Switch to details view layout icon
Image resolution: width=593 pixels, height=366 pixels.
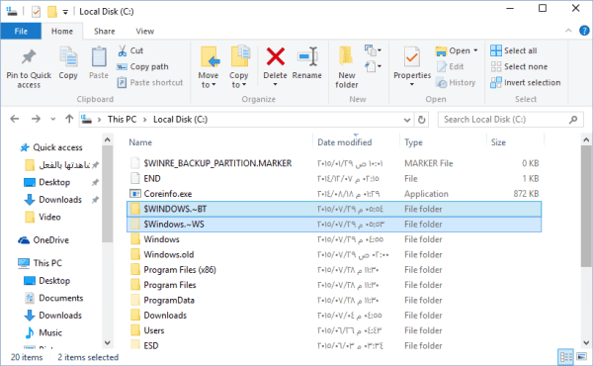point(566,357)
